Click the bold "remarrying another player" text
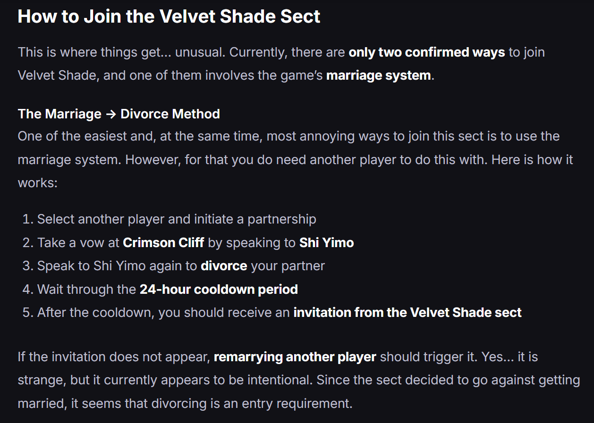This screenshot has height=423, width=594. tap(295, 357)
